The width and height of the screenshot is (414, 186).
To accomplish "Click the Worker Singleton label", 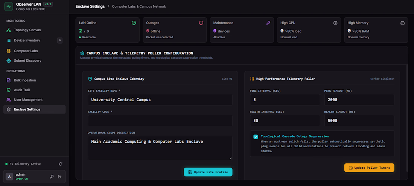I will click(382, 79).
